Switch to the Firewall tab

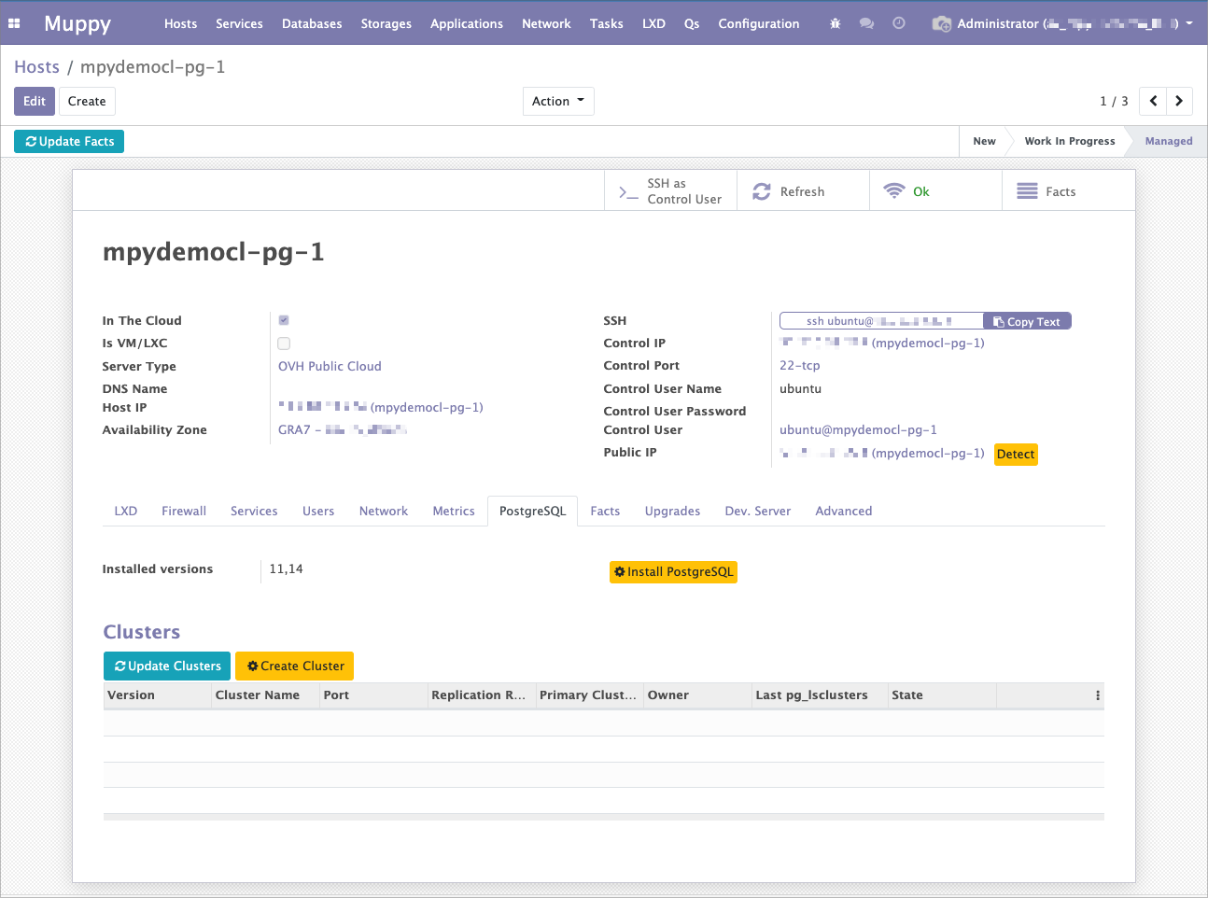point(184,511)
